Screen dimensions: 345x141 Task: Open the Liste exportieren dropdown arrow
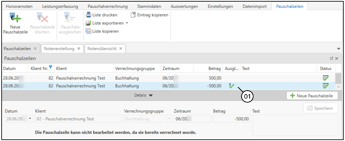click(127, 23)
